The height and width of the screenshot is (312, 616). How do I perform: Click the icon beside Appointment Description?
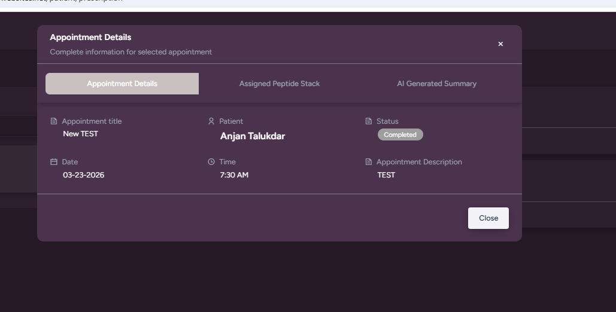point(368,162)
